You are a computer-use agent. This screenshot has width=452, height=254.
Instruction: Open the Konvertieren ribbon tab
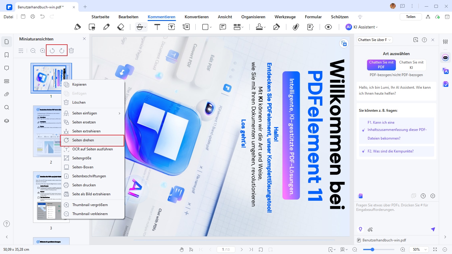click(x=197, y=17)
